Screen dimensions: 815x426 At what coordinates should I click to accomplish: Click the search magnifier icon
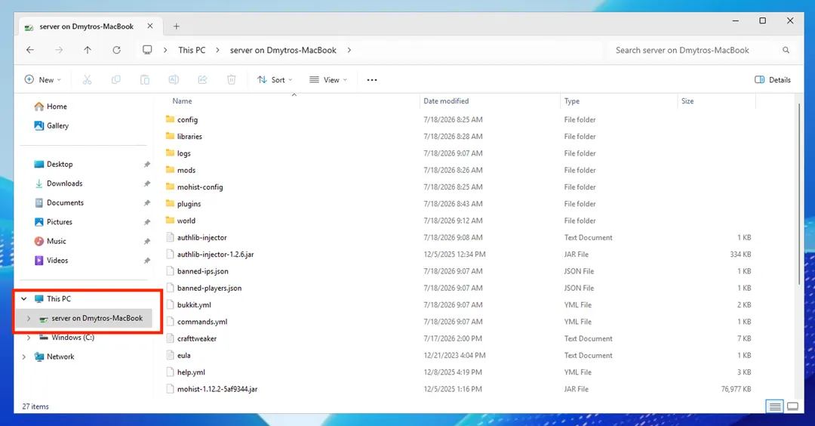(786, 50)
